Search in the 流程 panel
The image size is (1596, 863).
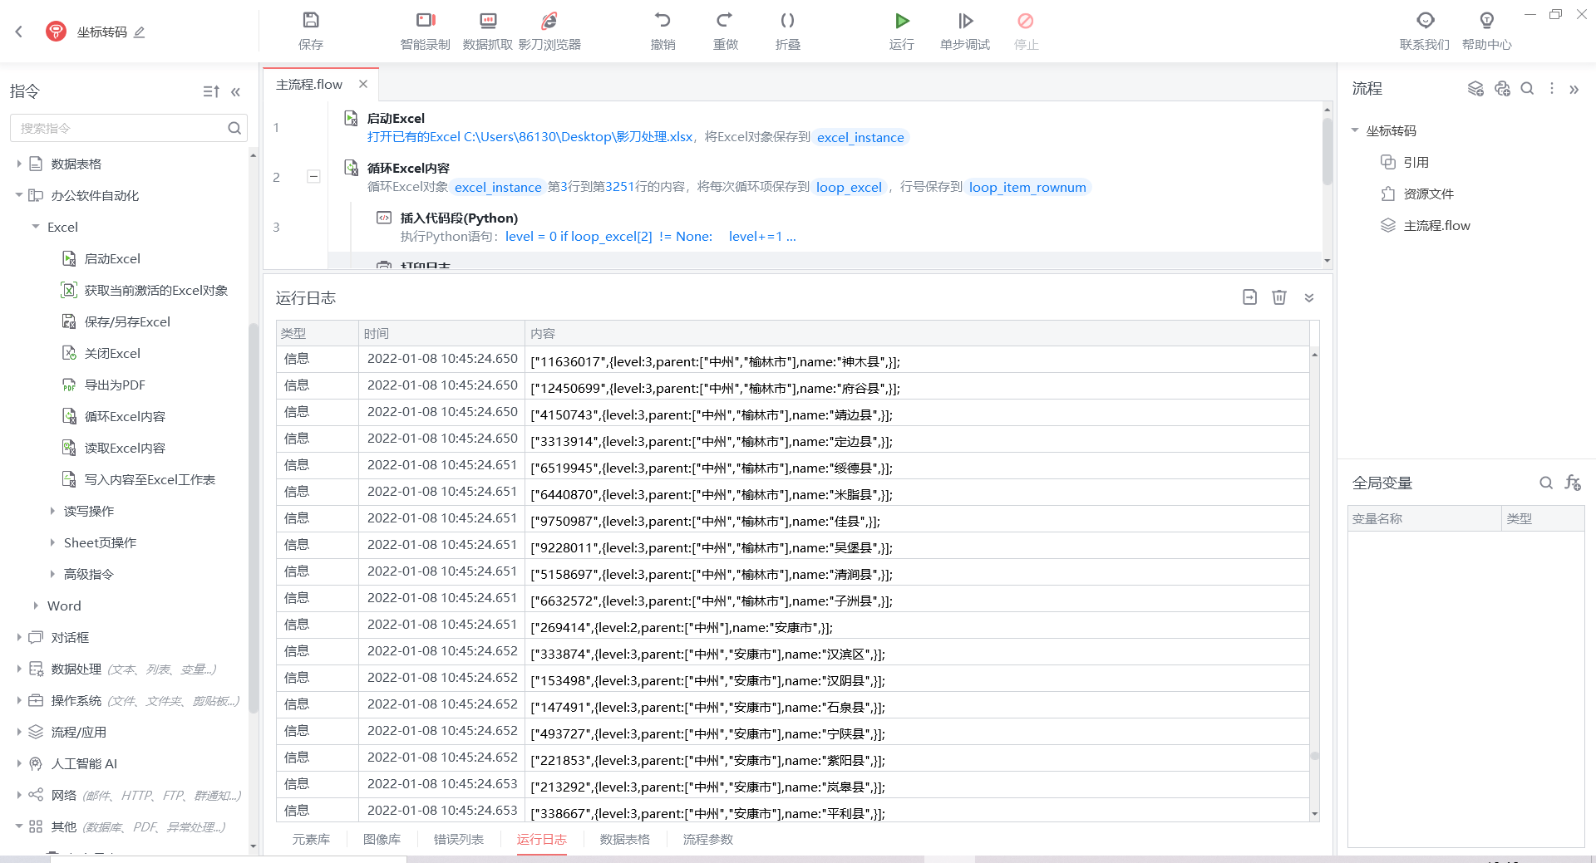click(1527, 88)
